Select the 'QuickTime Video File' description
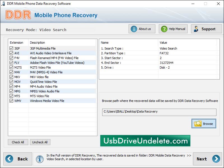 [43, 82]
